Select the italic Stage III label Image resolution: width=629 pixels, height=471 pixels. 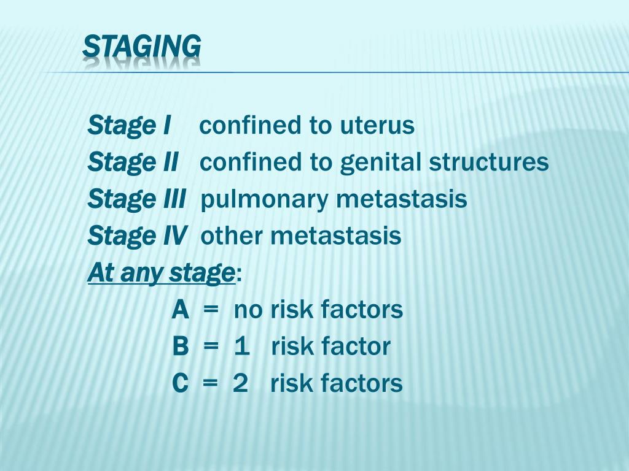tap(136, 199)
